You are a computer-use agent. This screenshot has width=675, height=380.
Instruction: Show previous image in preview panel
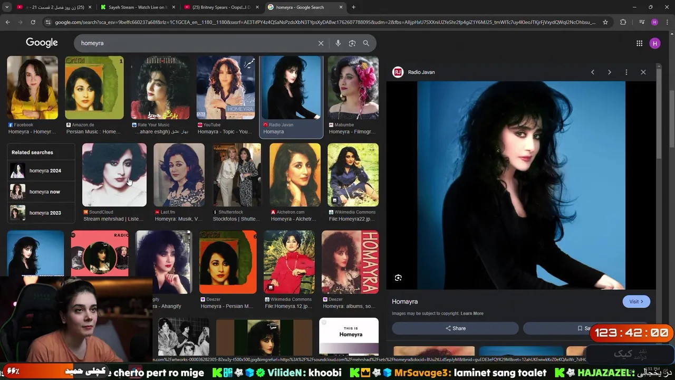click(593, 72)
